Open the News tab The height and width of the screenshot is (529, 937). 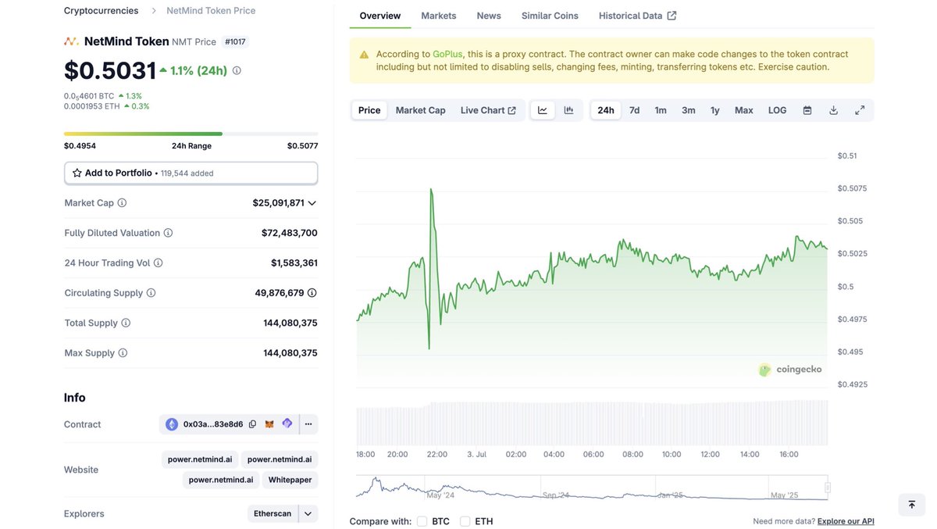[x=489, y=16]
